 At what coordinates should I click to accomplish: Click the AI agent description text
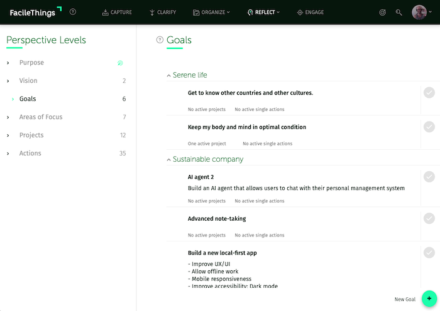pos(296,188)
